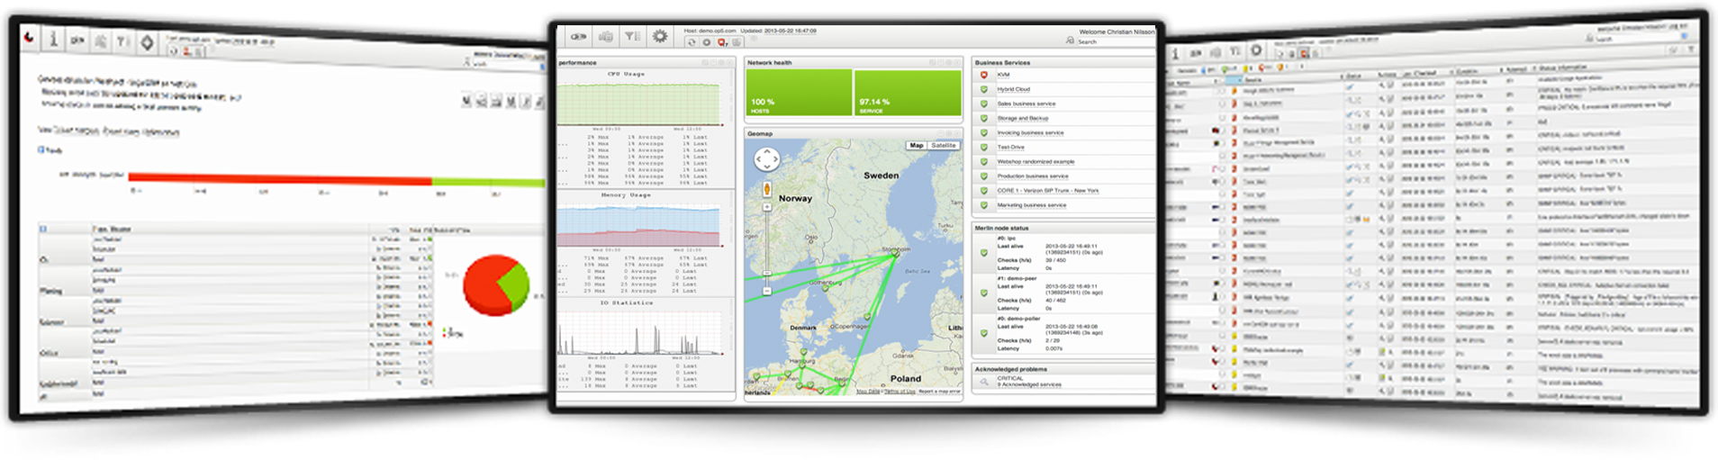Click the Stockholm marker on Geomap
This screenshot has height=460, width=1718.
[x=895, y=254]
